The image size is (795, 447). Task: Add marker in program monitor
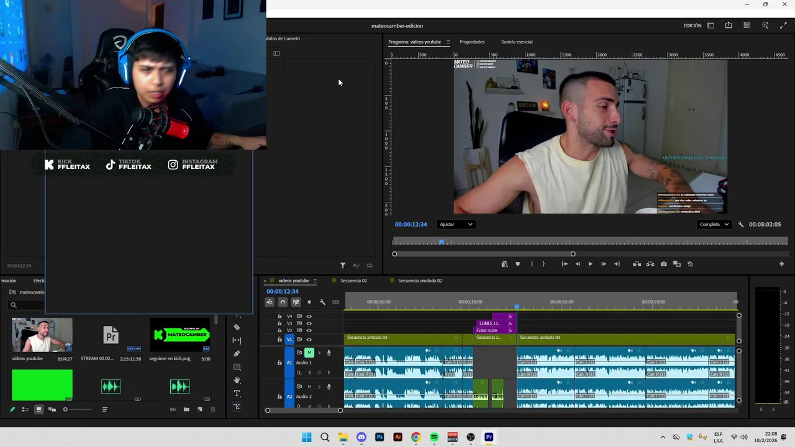pos(517,264)
